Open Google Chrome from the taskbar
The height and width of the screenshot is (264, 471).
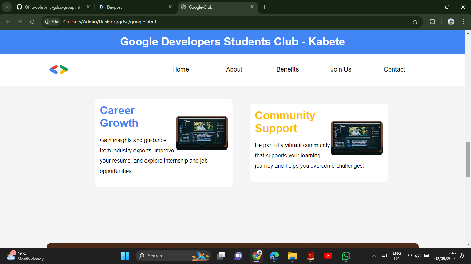click(x=257, y=256)
